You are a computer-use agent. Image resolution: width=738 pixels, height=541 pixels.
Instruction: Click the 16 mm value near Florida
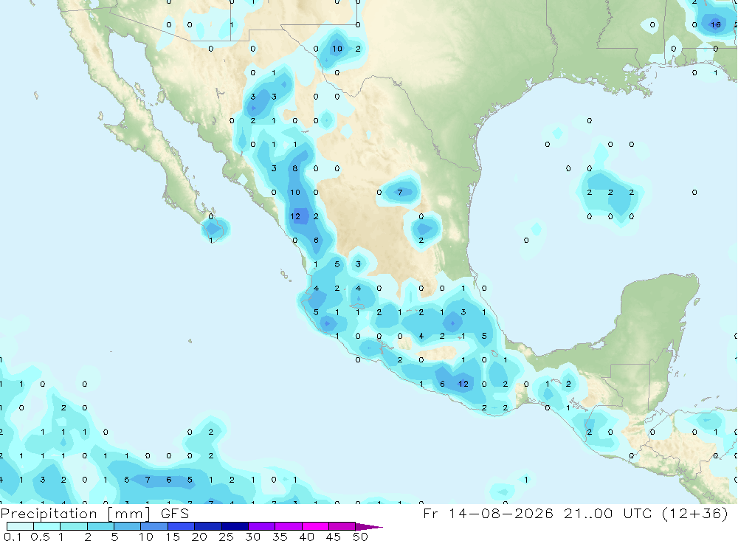point(715,24)
